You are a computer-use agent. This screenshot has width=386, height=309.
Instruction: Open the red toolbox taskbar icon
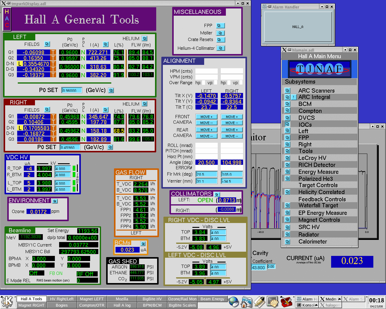[286, 302]
